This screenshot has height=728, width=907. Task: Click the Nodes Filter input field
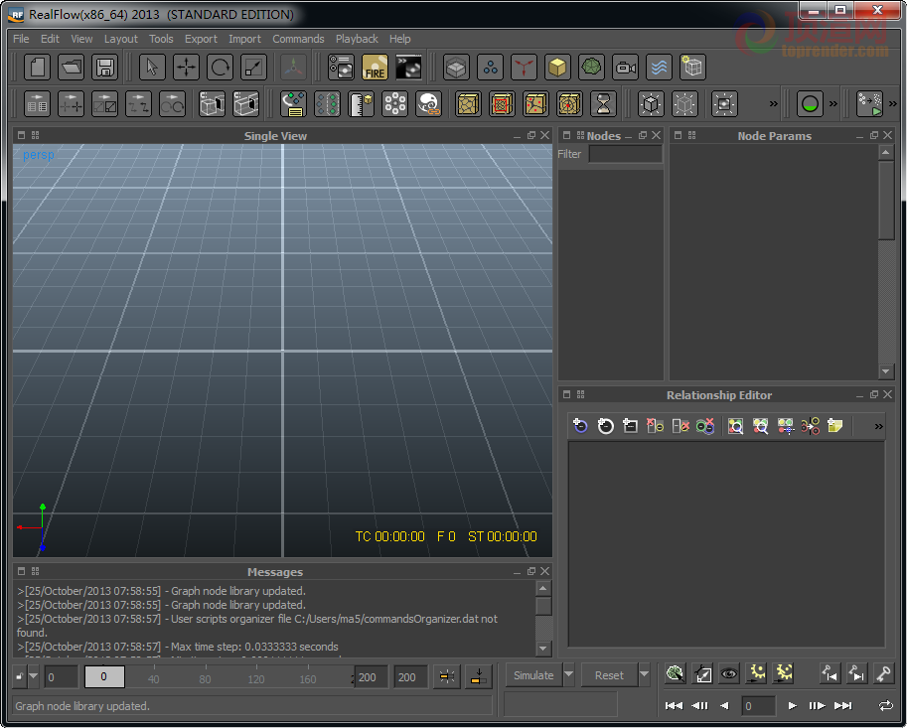625,154
